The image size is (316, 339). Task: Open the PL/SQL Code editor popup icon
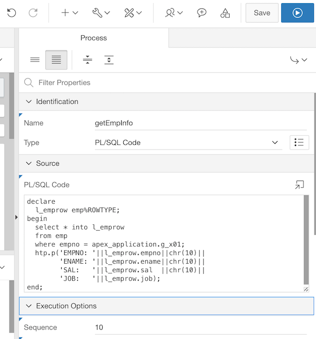[299, 185]
